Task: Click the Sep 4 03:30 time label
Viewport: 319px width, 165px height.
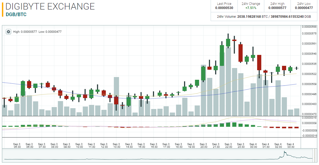Action: click(x=290, y=146)
